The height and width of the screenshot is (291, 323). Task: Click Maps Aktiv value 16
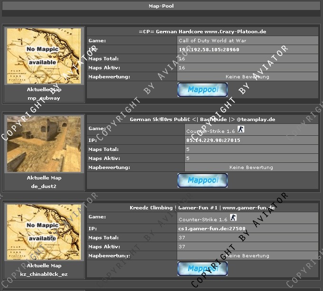click(x=181, y=68)
